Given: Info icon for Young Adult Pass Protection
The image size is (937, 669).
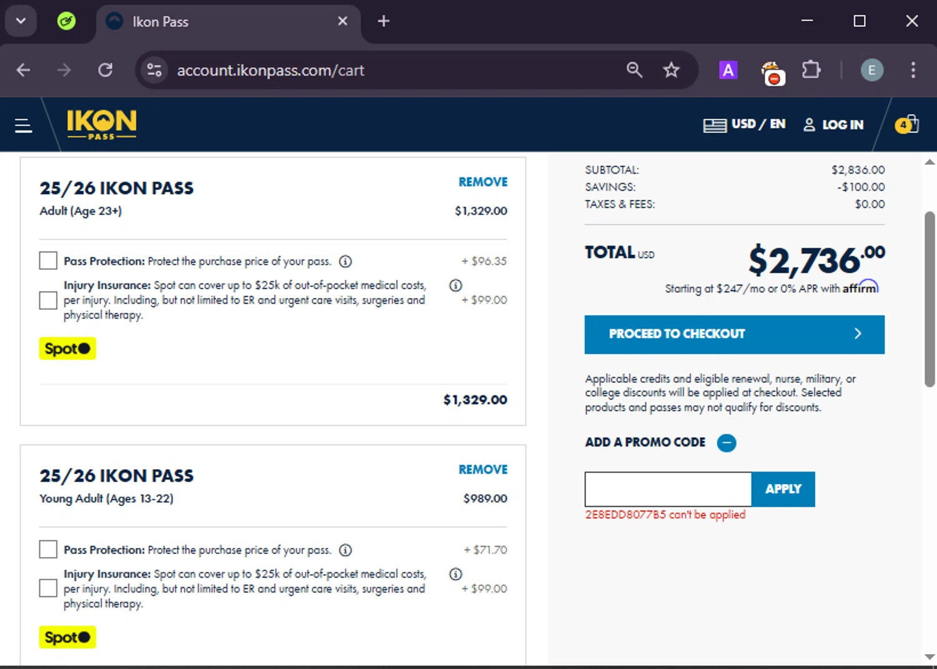Looking at the screenshot, I should [x=345, y=550].
